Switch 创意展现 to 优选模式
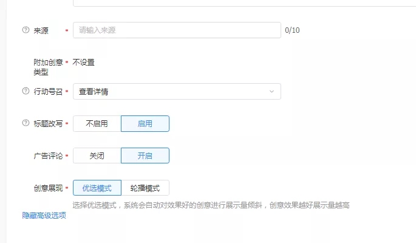The image size is (416, 243). coord(97,188)
